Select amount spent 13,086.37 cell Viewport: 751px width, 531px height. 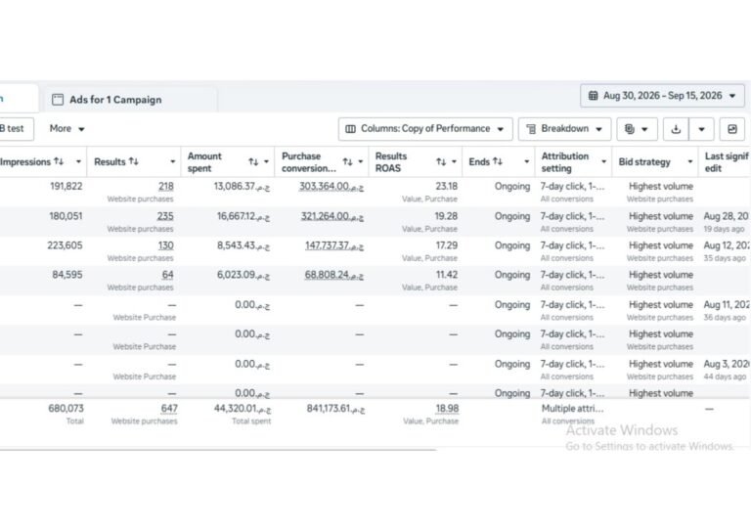click(x=242, y=186)
